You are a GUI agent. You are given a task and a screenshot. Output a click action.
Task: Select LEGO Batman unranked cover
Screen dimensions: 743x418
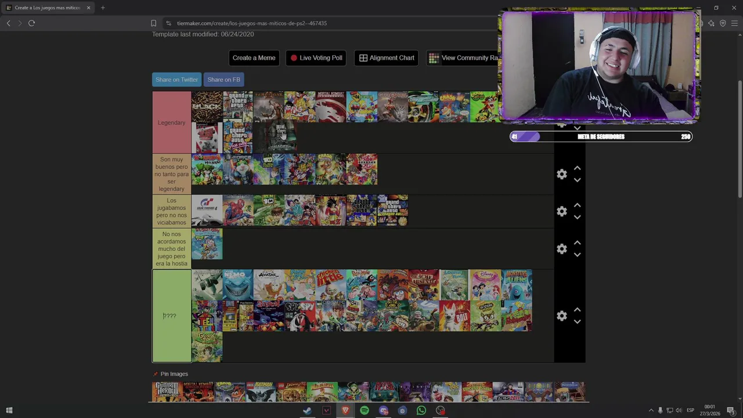(260, 392)
